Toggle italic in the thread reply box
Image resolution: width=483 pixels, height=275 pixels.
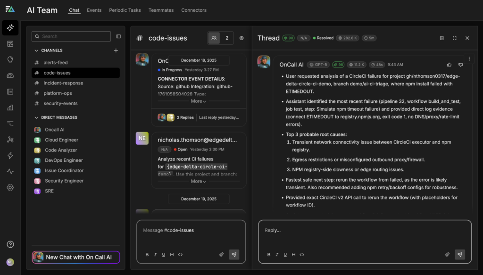click(x=277, y=255)
